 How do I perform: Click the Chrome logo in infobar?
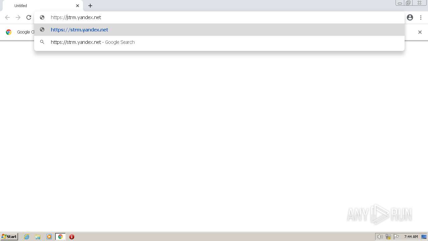pyautogui.click(x=9, y=32)
